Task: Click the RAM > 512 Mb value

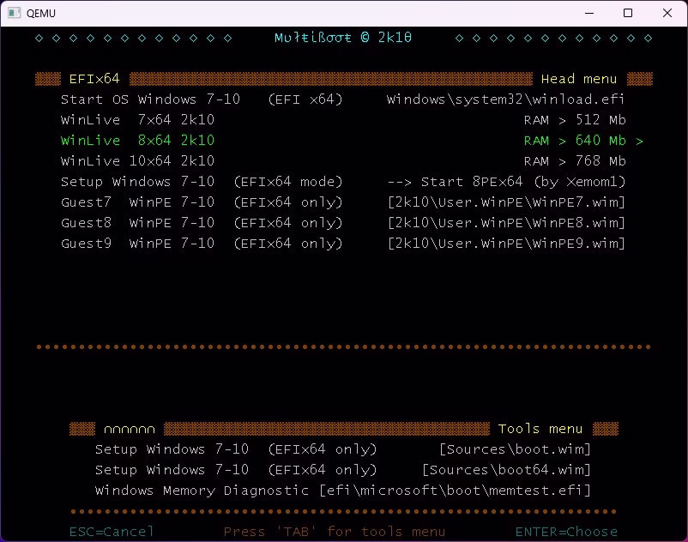Action: [575, 120]
